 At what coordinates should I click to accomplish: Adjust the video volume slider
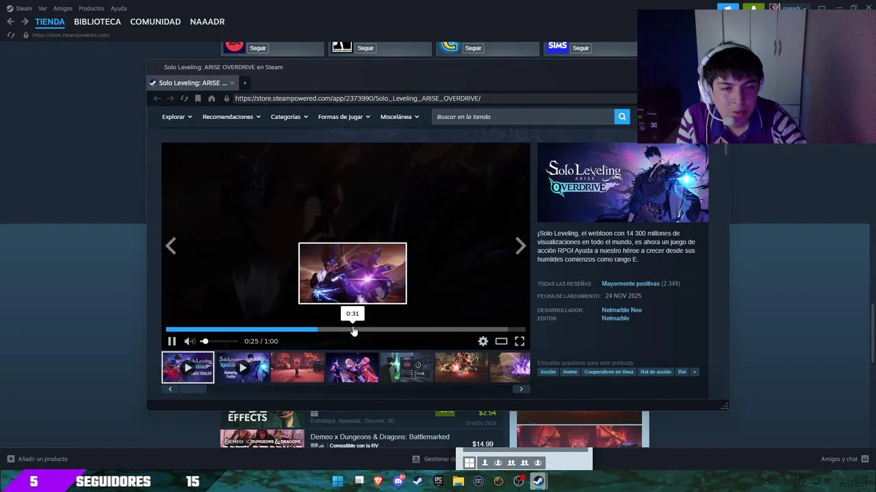(x=219, y=341)
